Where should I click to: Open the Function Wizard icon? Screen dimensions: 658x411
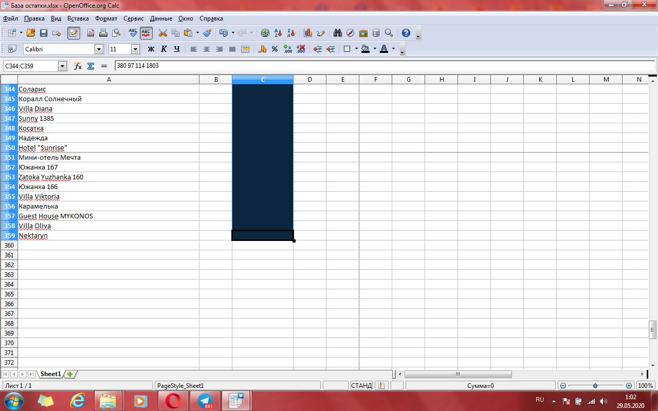pos(78,66)
